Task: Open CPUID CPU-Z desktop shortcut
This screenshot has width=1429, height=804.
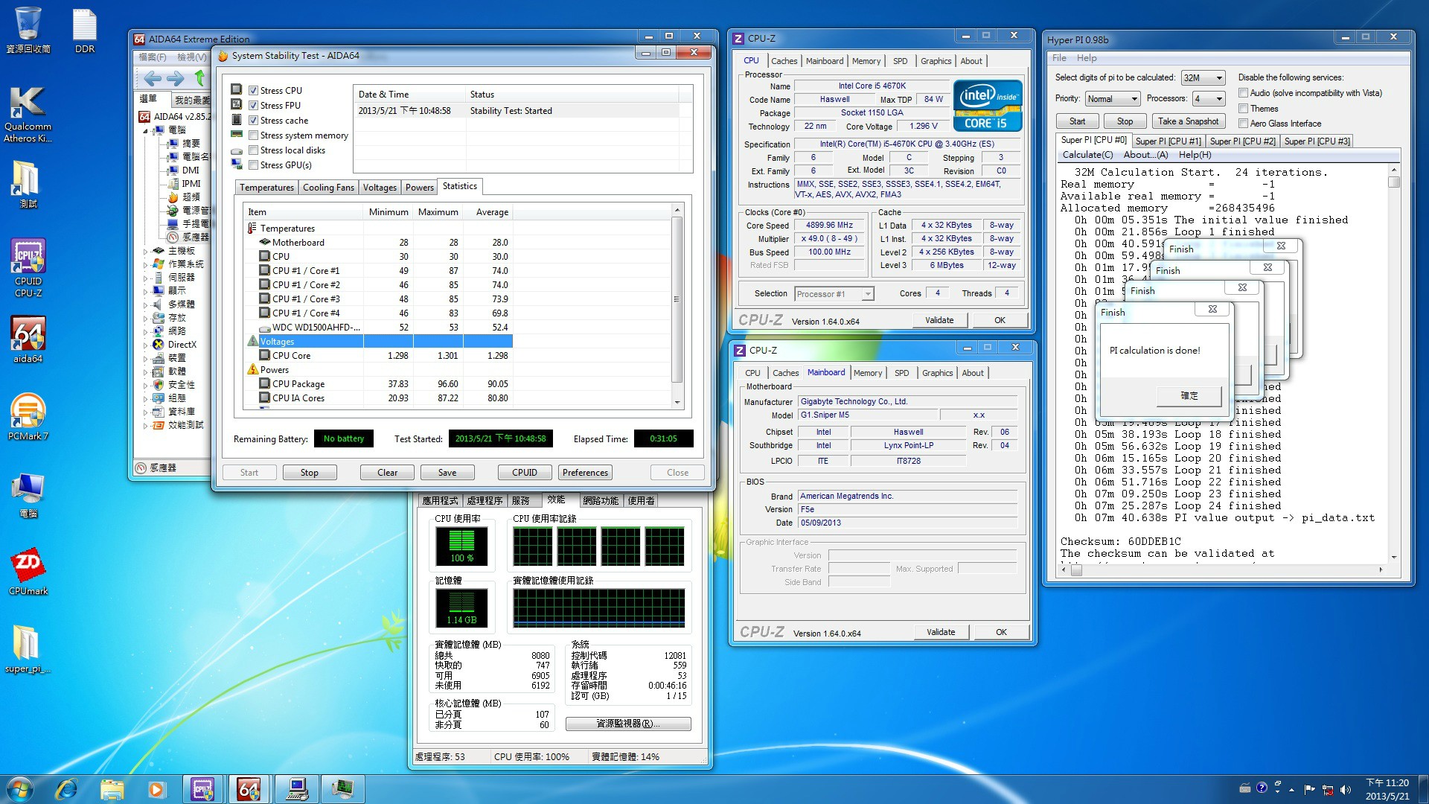Action: pyautogui.click(x=28, y=268)
